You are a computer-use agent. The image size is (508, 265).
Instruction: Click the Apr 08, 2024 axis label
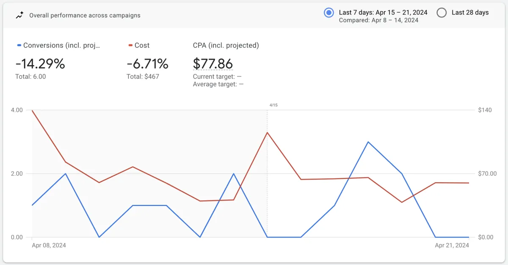[x=49, y=245]
